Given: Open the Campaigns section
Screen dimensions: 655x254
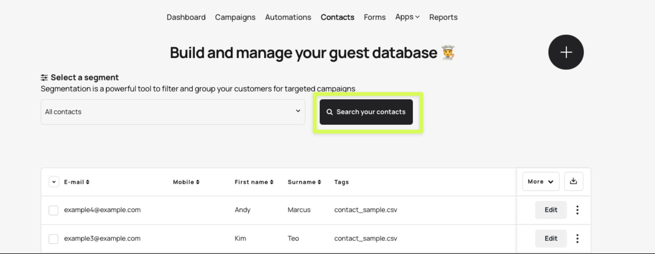Looking at the screenshot, I should [235, 17].
